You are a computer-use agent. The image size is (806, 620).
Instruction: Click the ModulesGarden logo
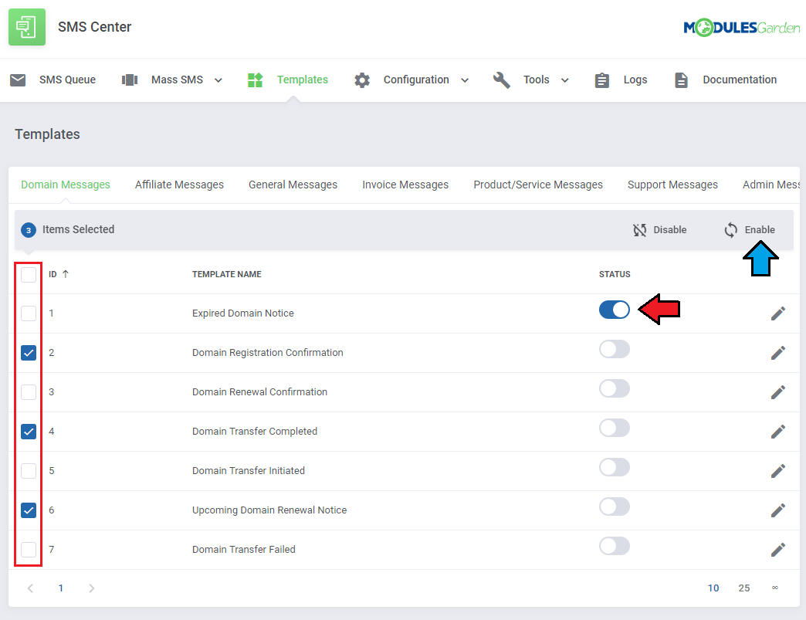(741, 27)
